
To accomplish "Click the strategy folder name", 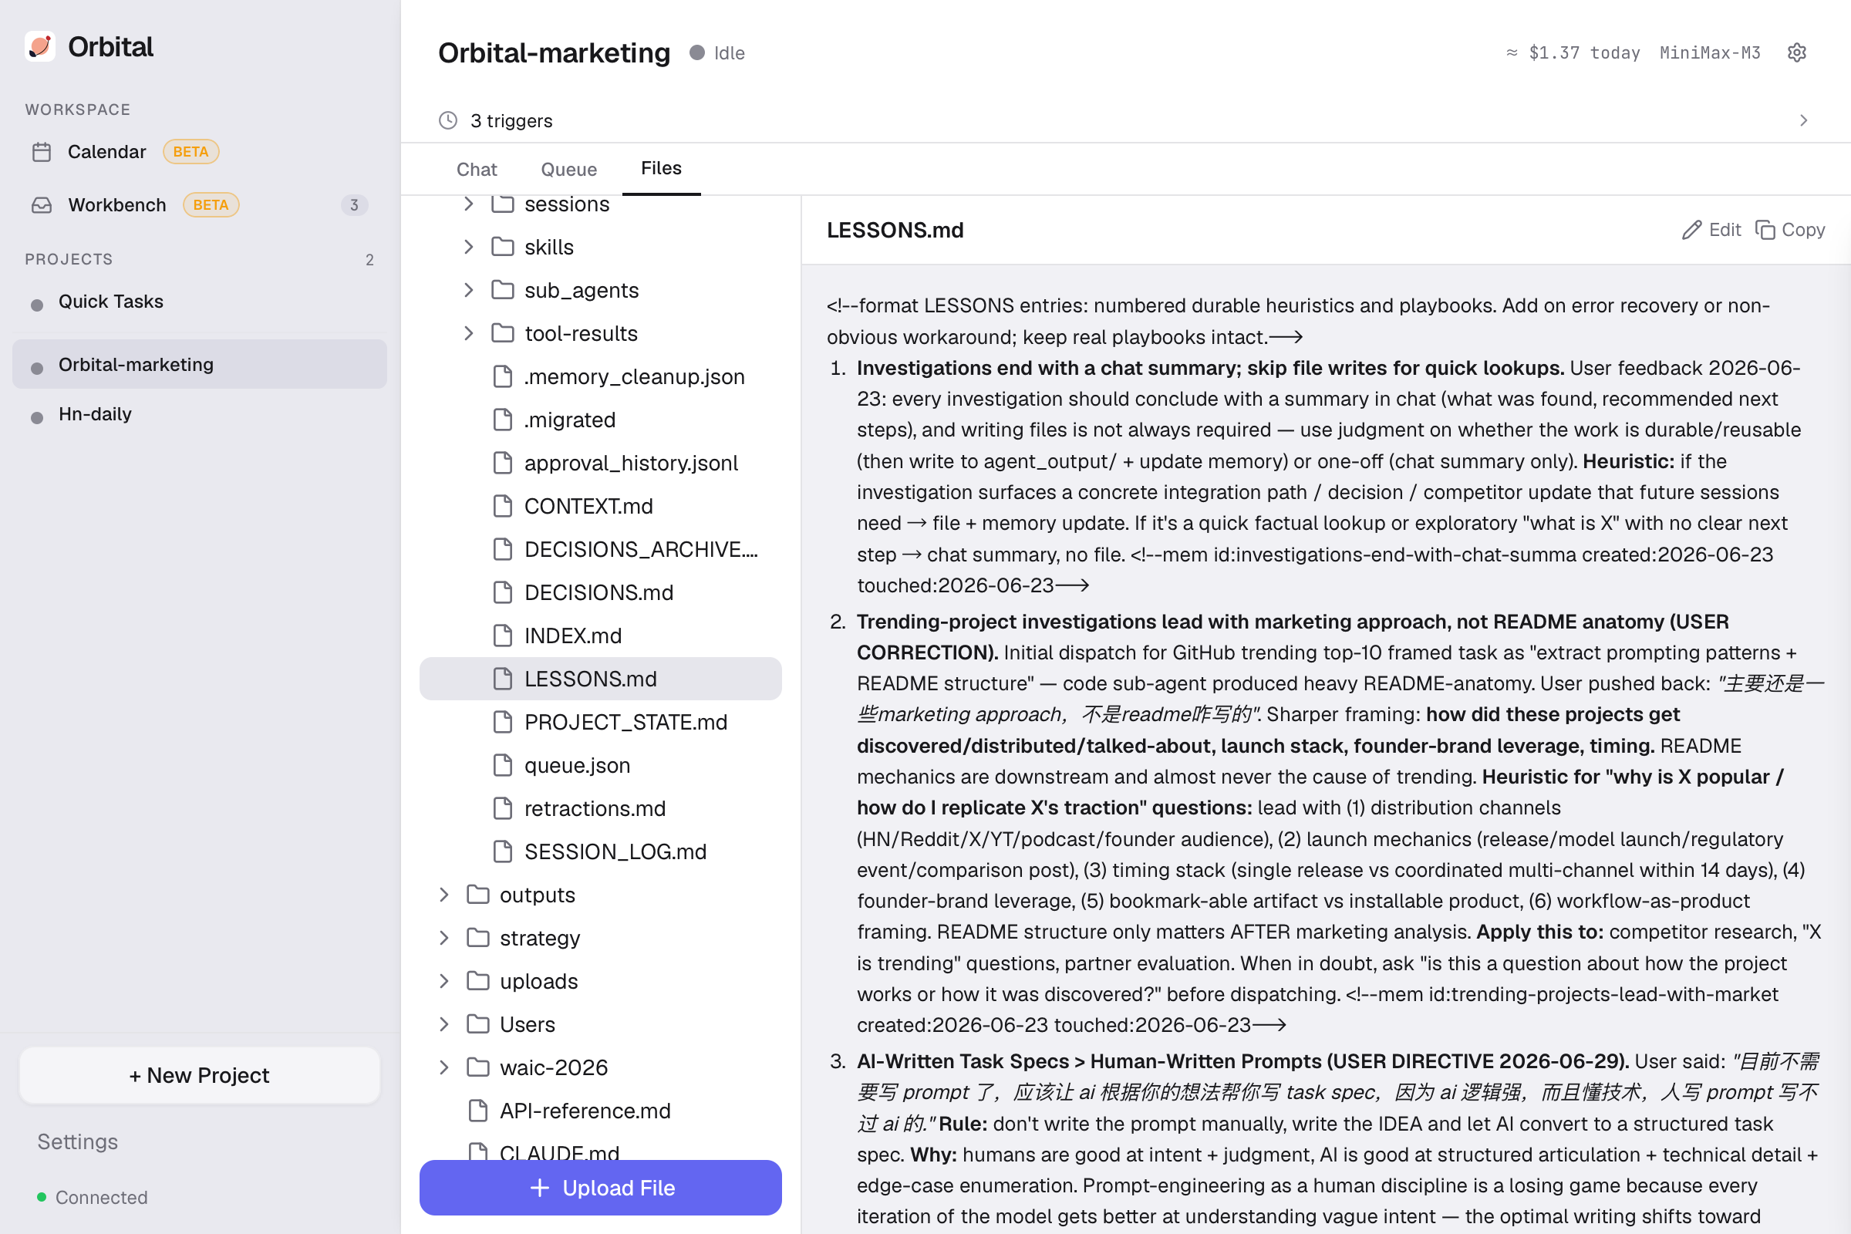I will click(x=540, y=938).
